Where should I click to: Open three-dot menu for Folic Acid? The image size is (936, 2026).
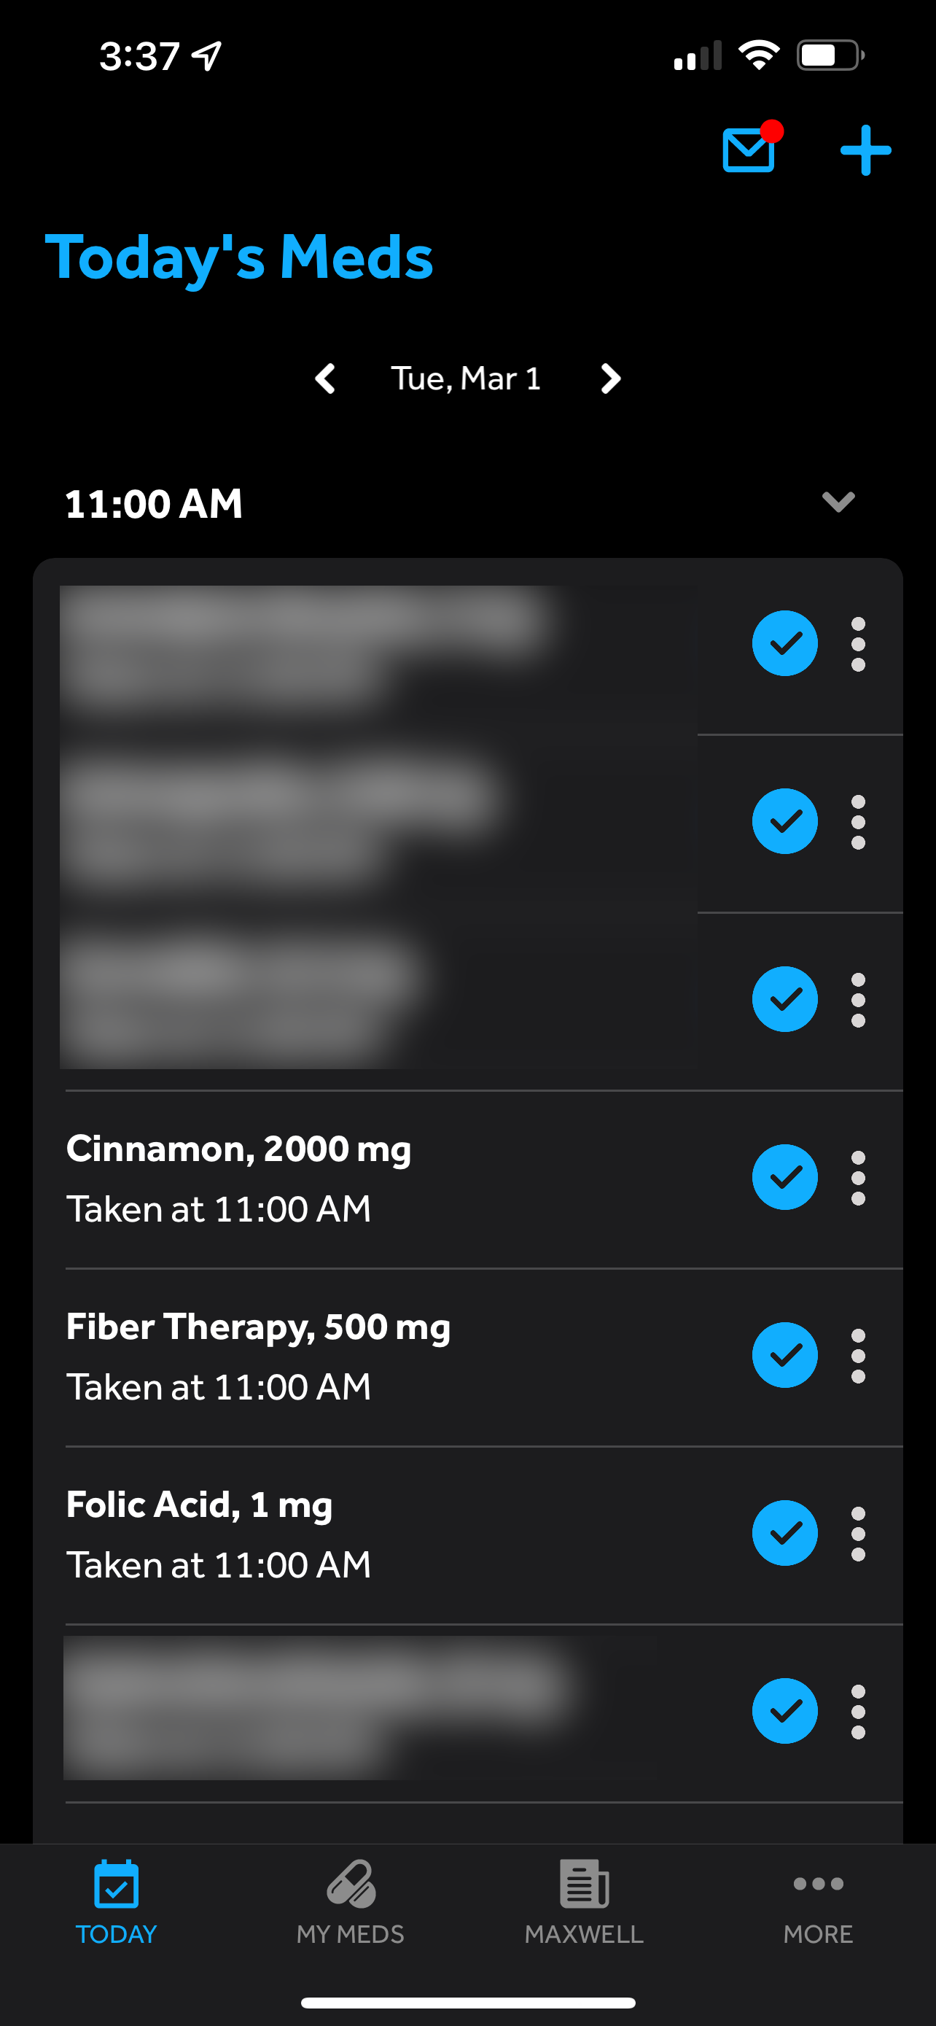(858, 1534)
